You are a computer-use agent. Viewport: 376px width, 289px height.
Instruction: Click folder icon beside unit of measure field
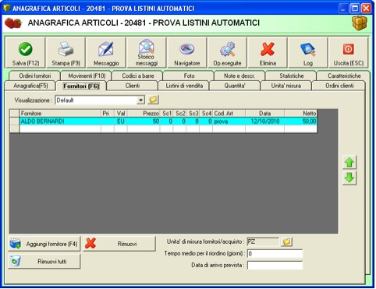286,241
